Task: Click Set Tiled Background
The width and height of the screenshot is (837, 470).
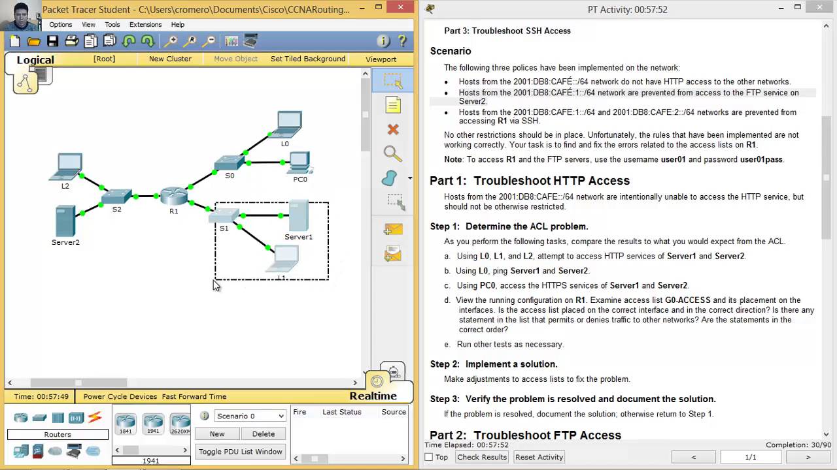Action: pos(308,59)
